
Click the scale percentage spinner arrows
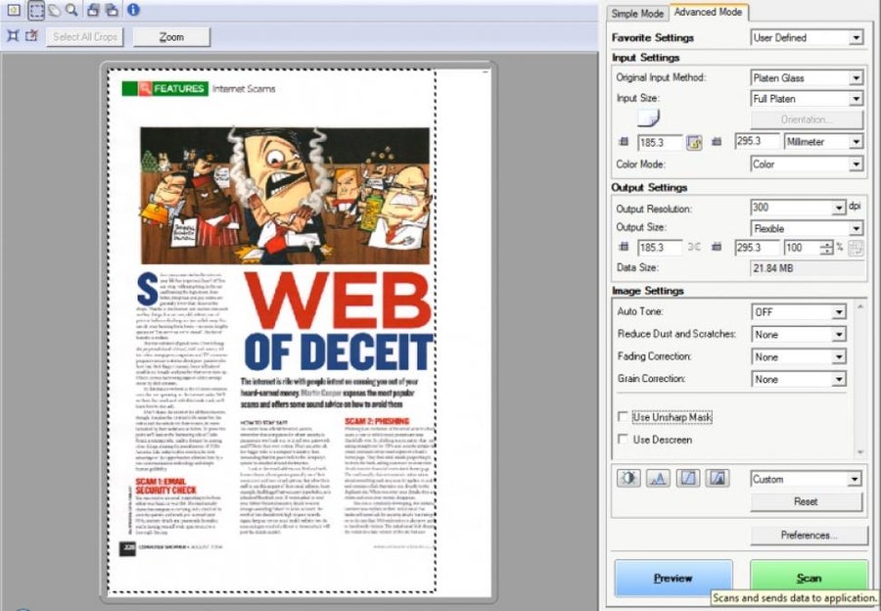tap(826, 248)
